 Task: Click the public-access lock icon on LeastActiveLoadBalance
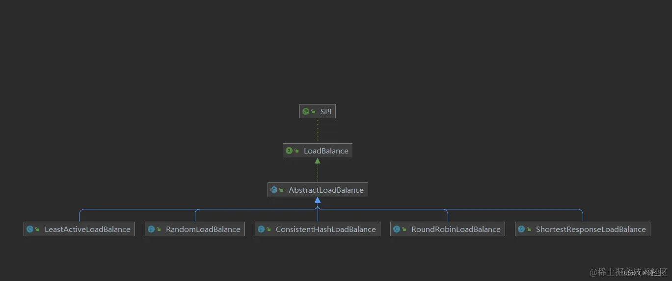click(38, 230)
